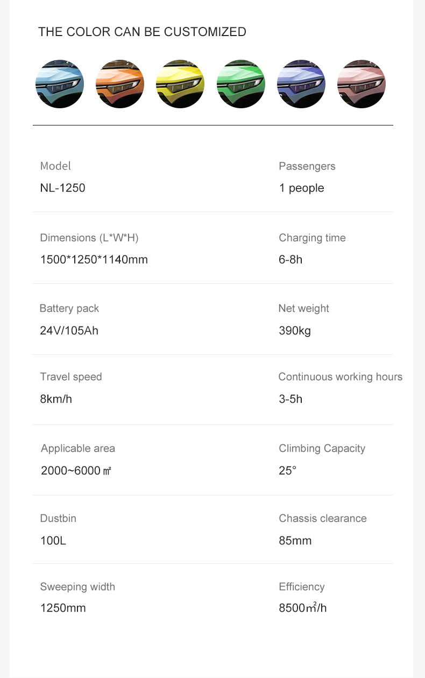Click the dimensions value 1500*1250*1140mm
Screen dimensions: 425x678
pos(94,260)
